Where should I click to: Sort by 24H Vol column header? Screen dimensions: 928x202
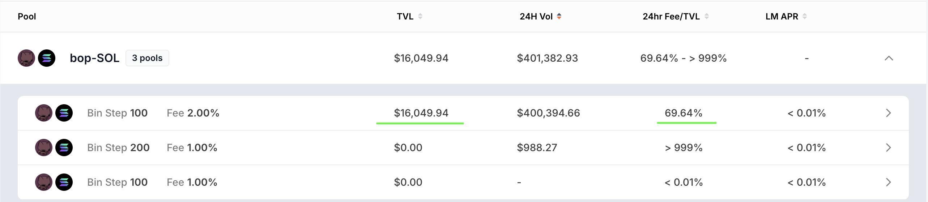536,16
